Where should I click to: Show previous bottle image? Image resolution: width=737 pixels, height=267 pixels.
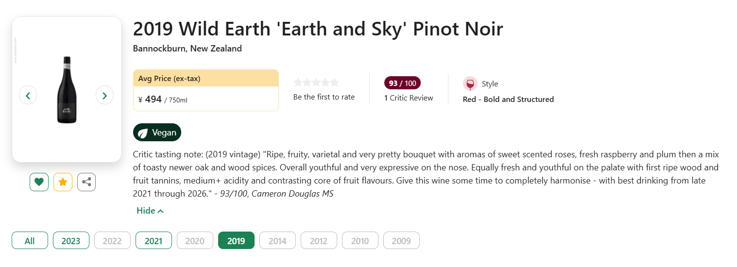point(28,95)
